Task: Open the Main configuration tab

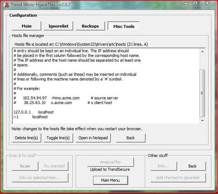Action: pyautogui.click(x=27, y=26)
